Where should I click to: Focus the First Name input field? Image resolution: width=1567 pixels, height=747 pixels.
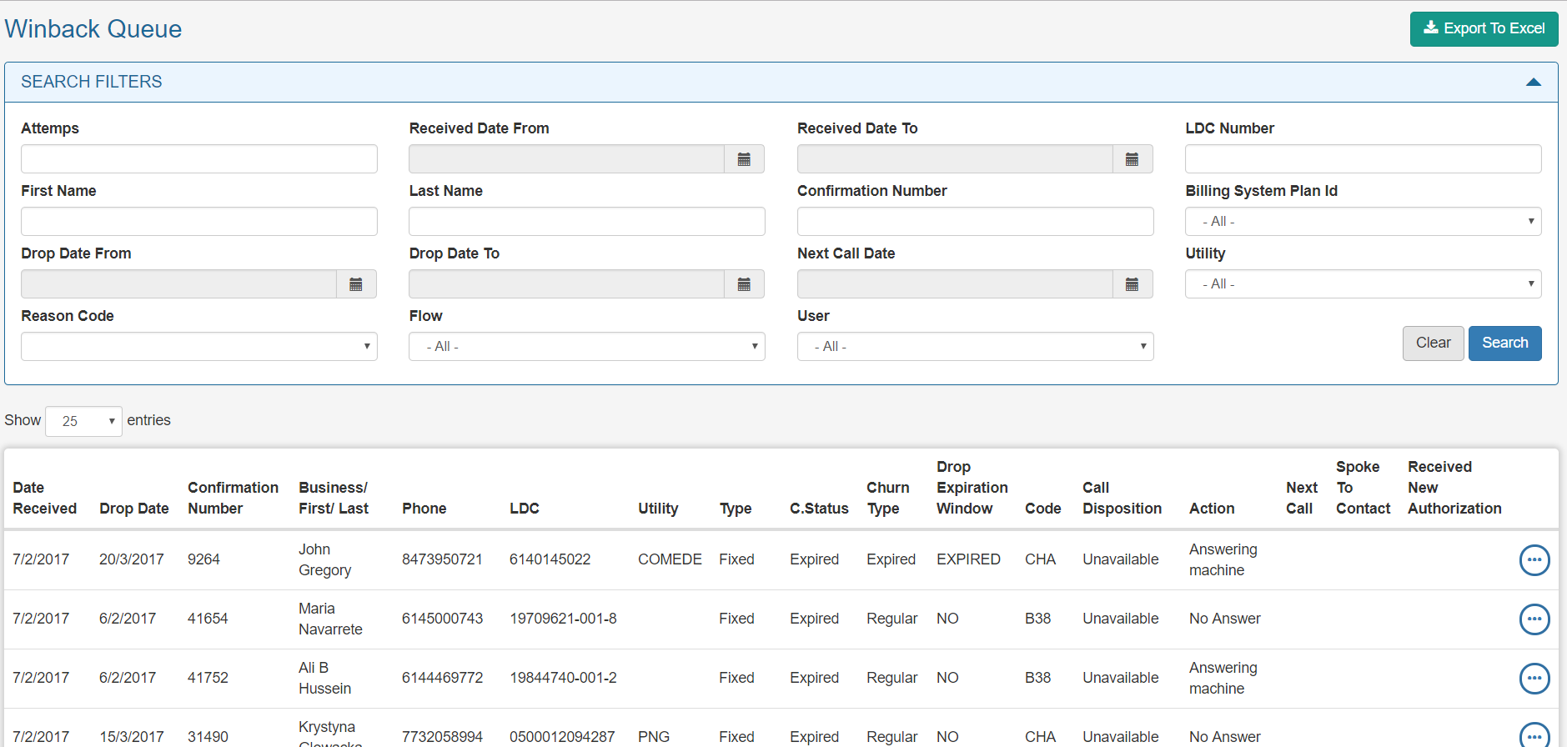click(199, 222)
